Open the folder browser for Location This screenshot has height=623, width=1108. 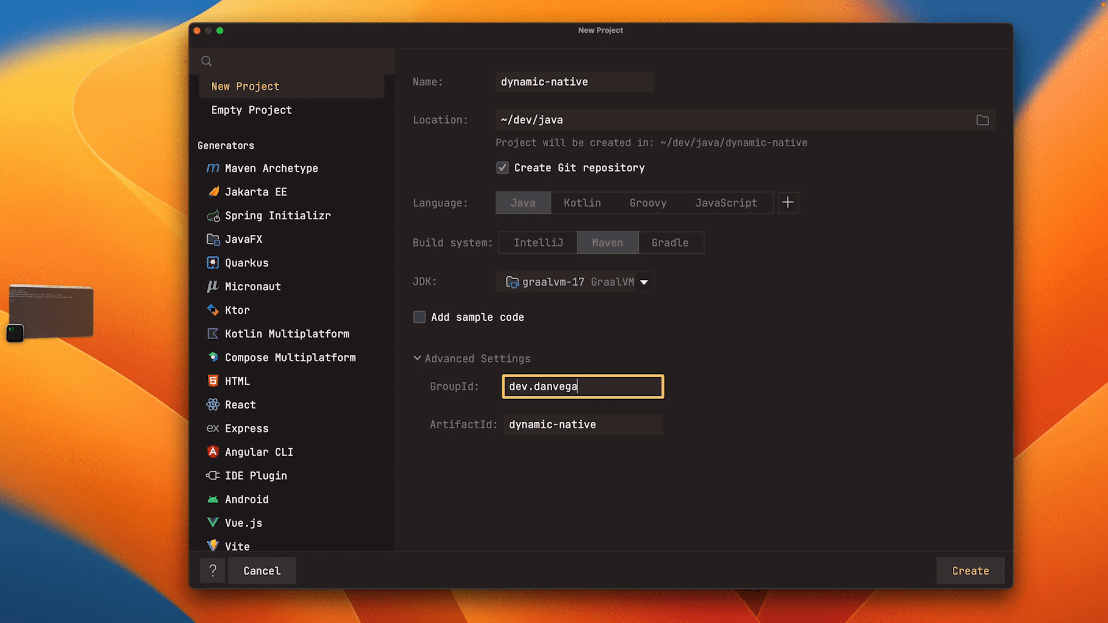(x=983, y=120)
